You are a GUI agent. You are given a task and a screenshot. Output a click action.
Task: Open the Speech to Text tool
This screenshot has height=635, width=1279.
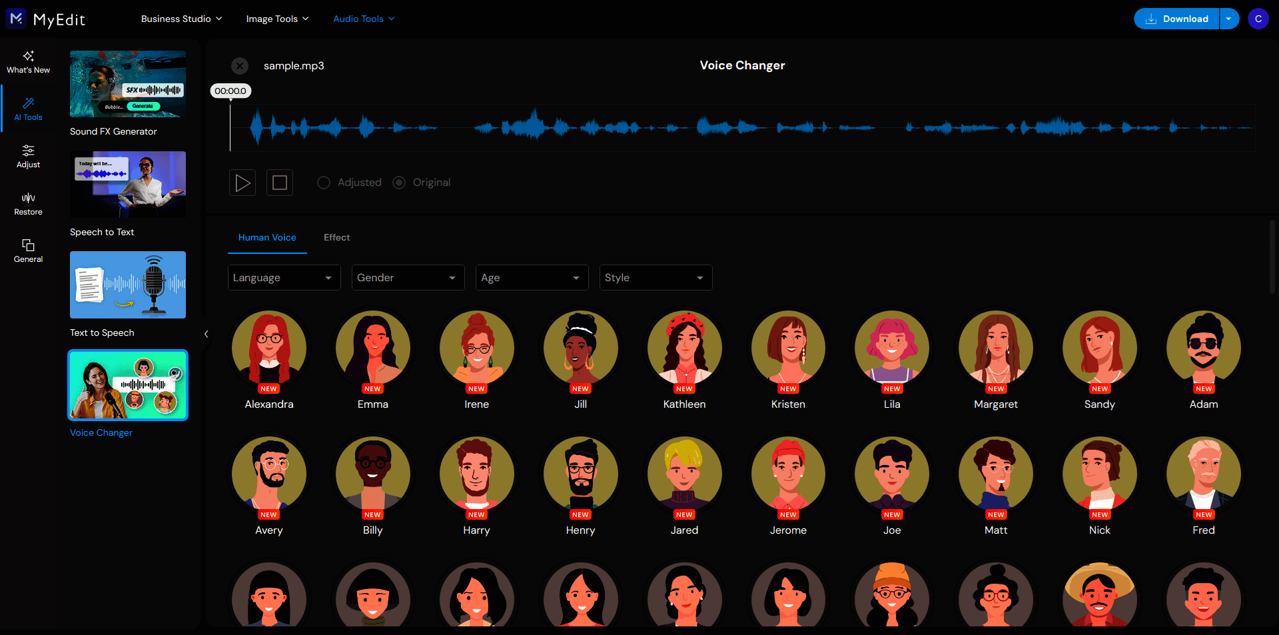(x=128, y=185)
